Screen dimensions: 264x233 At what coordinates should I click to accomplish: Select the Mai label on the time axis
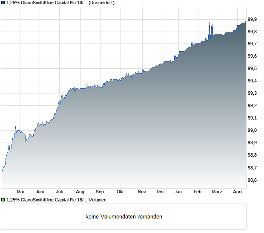20,192
